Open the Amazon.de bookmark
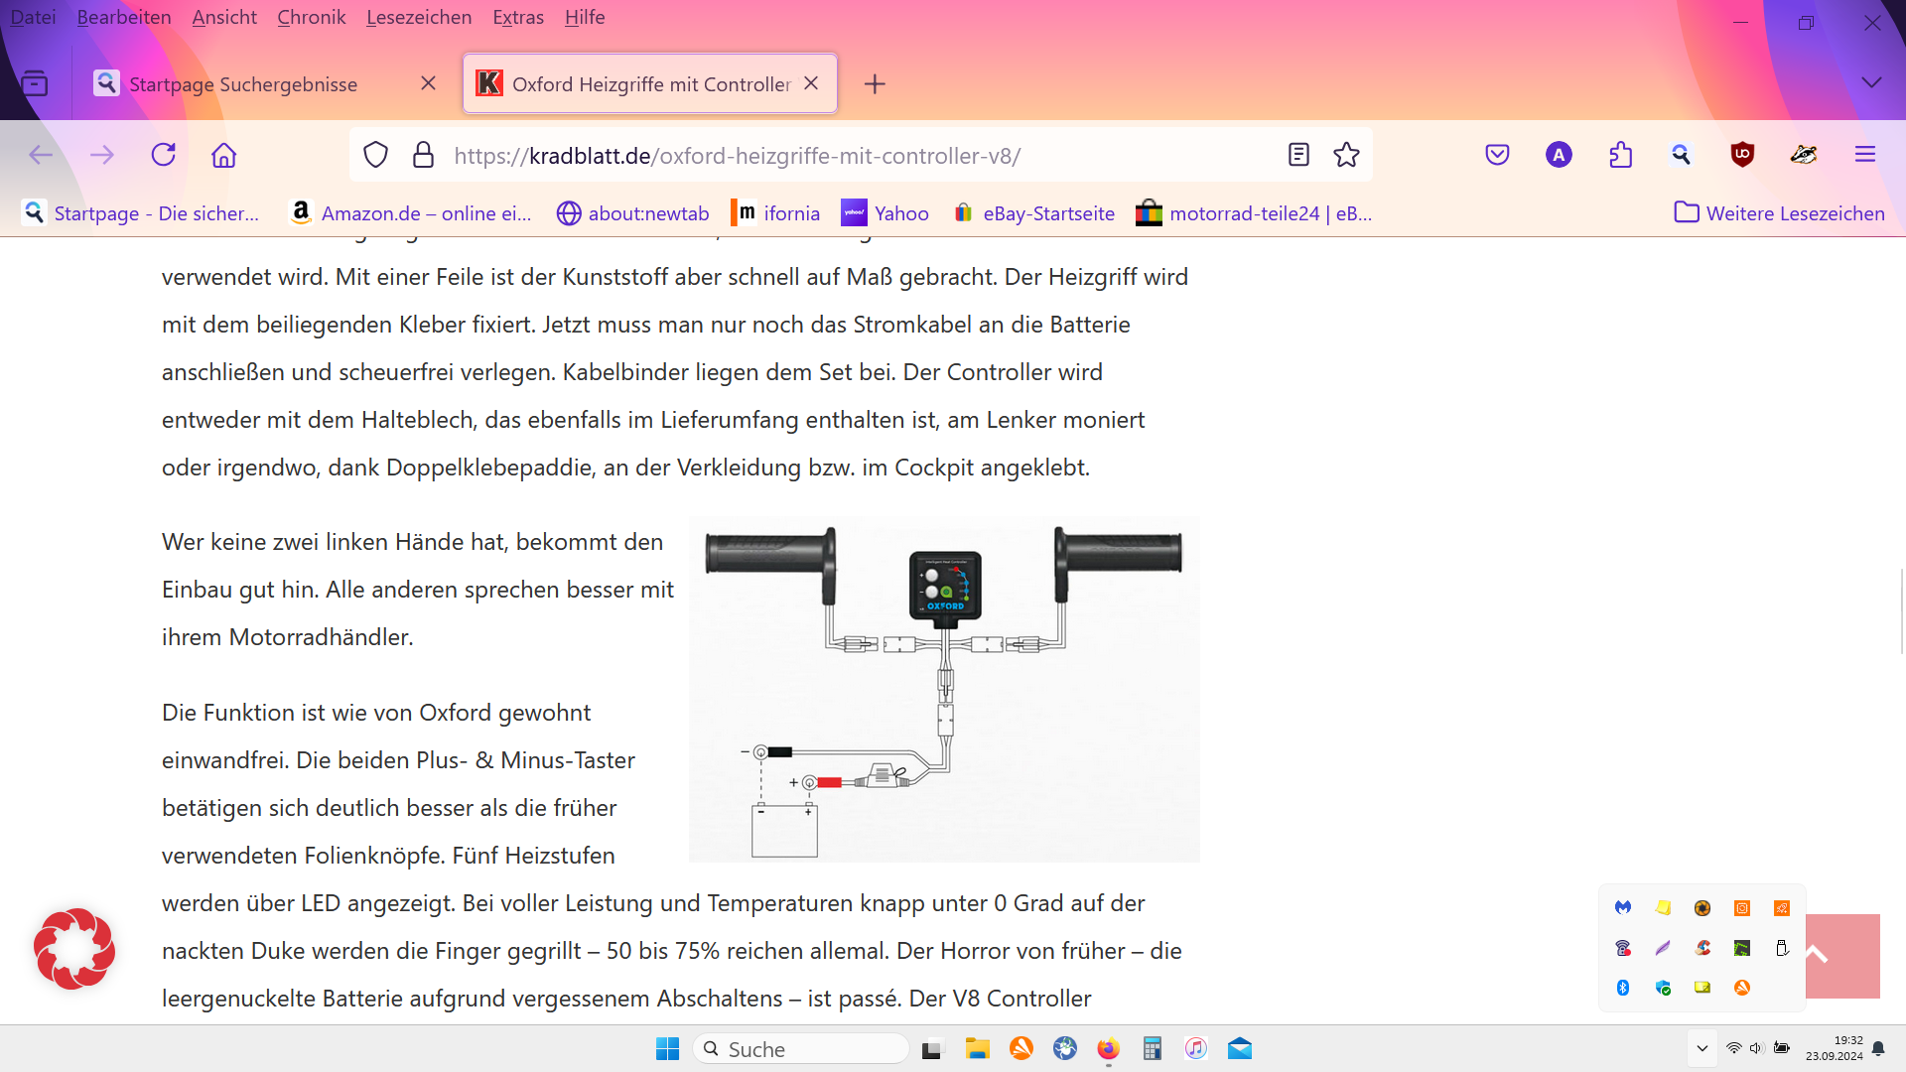The width and height of the screenshot is (1906, 1072). (410, 212)
